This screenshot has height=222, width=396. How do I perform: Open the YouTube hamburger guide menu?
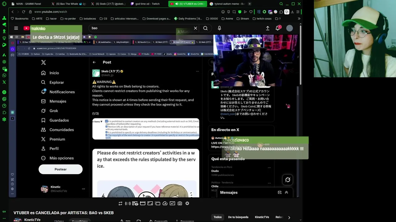(x=16, y=28)
